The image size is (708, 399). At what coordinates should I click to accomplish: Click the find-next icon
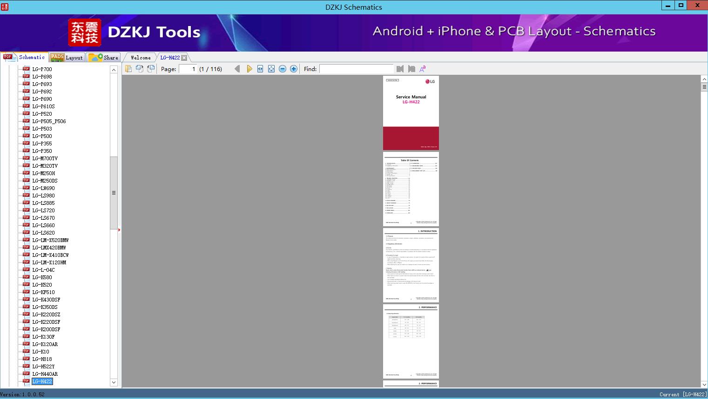[411, 69]
